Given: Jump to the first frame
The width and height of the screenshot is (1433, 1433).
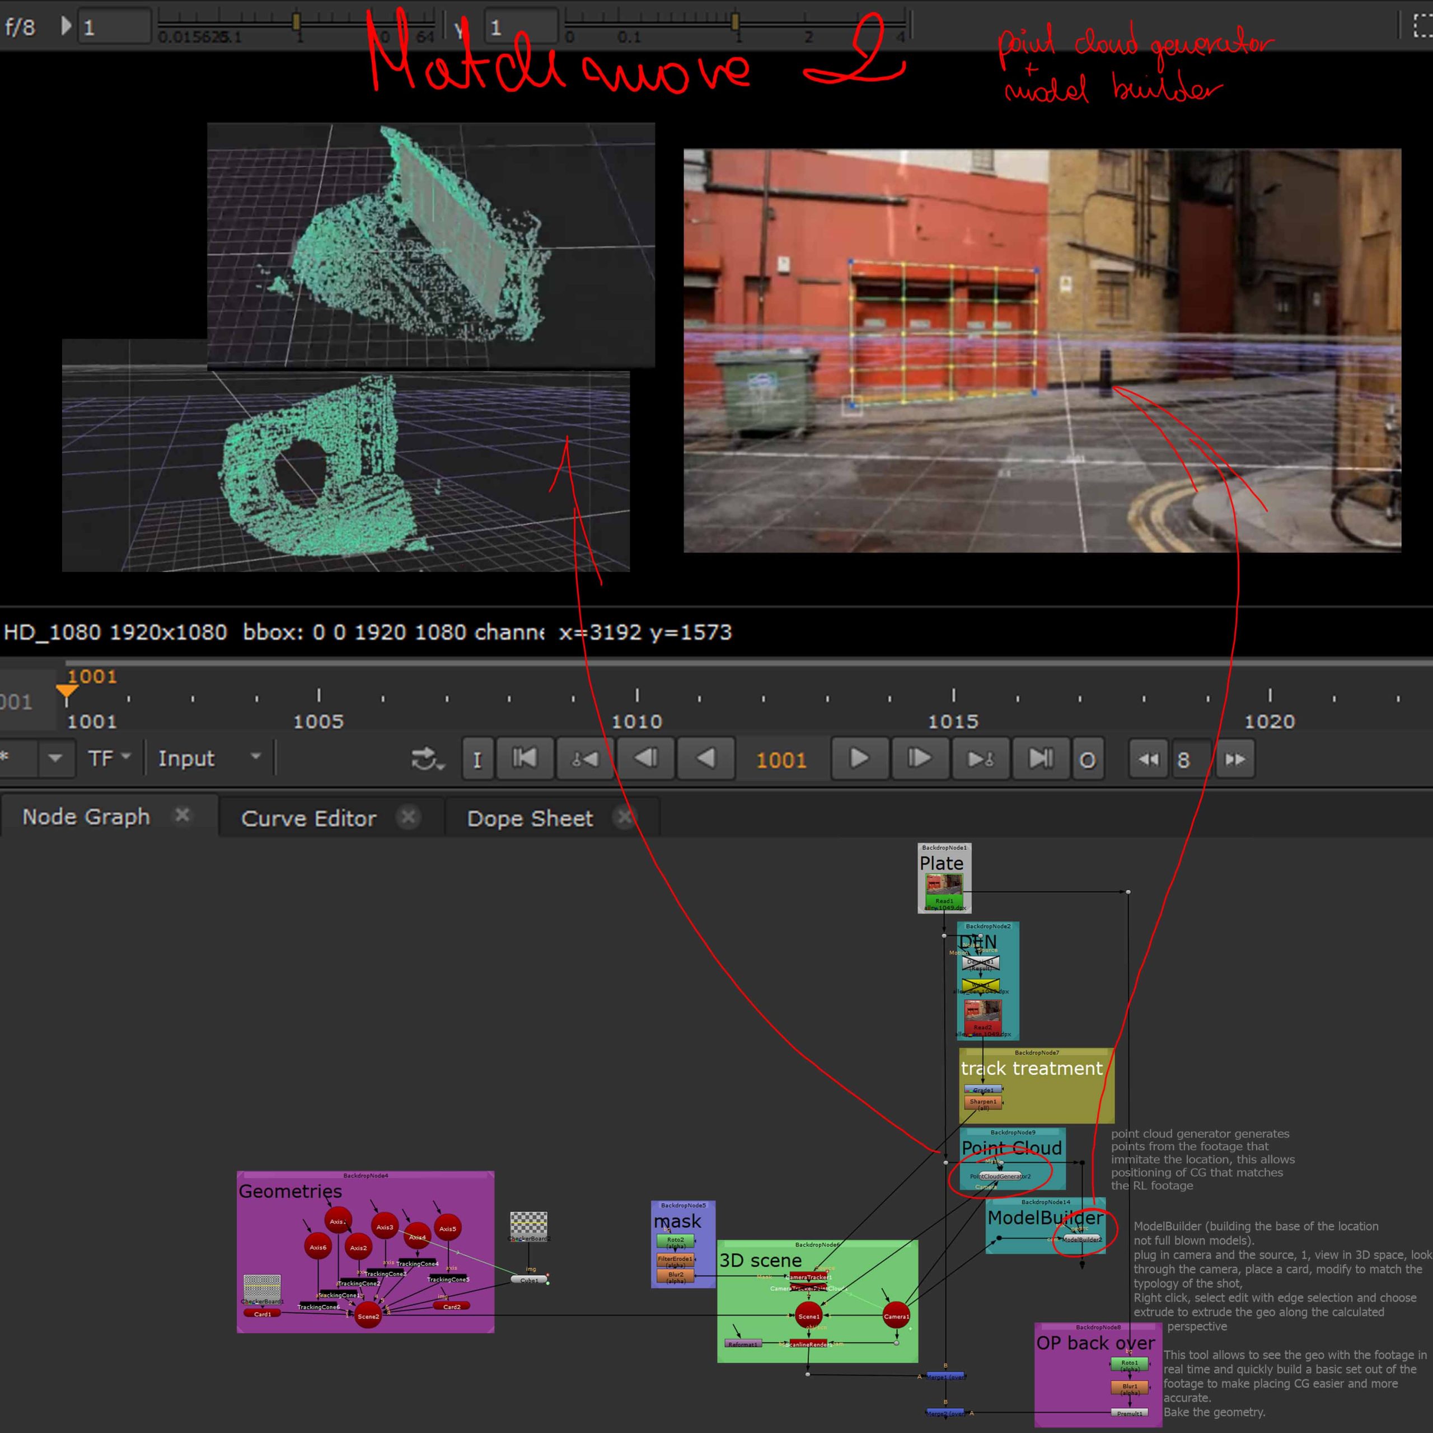Looking at the screenshot, I should coord(525,758).
